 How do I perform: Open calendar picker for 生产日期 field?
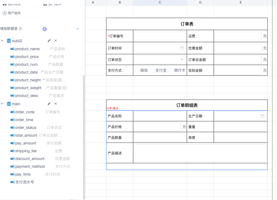pyautogui.click(x=262, y=116)
